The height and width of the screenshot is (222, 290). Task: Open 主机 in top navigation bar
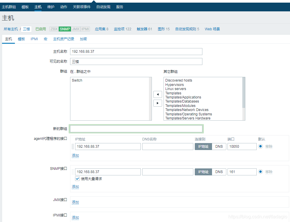[38, 7]
